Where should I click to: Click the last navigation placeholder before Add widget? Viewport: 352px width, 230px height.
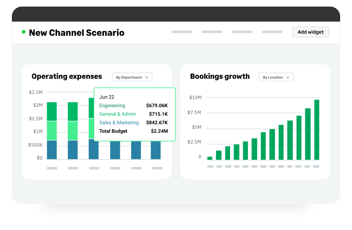coord(272,32)
